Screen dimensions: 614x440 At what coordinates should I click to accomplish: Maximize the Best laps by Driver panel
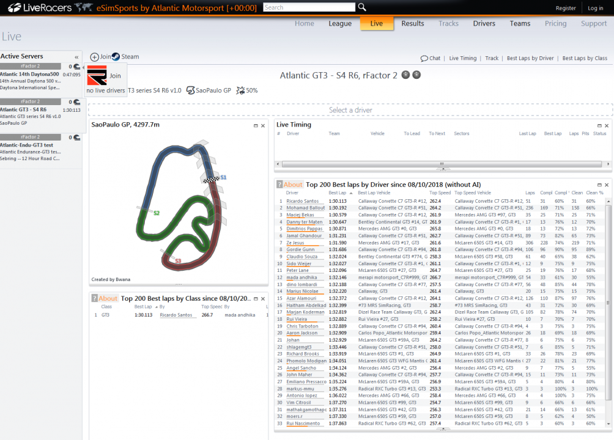(x=599, y=185)
